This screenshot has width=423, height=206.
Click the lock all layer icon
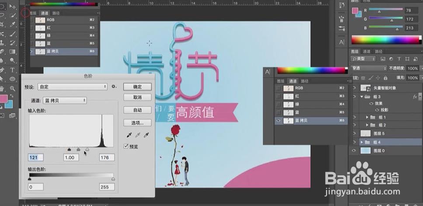click(x=385, y=78)
